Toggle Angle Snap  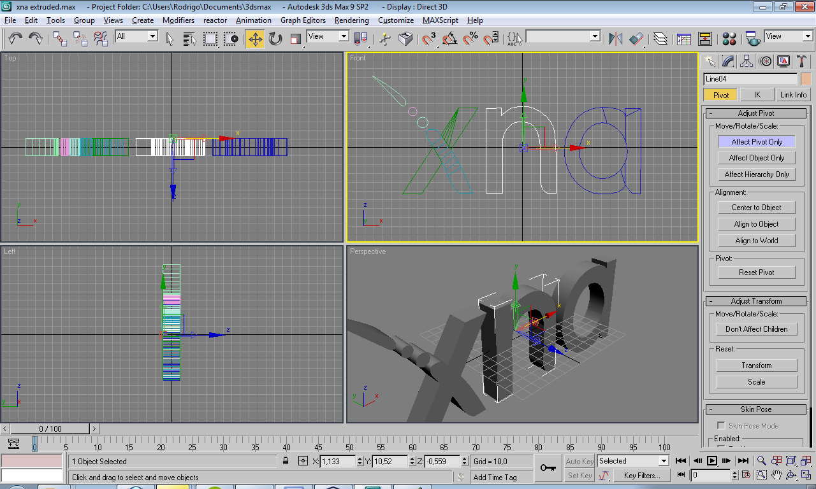[x=449, y=39]
